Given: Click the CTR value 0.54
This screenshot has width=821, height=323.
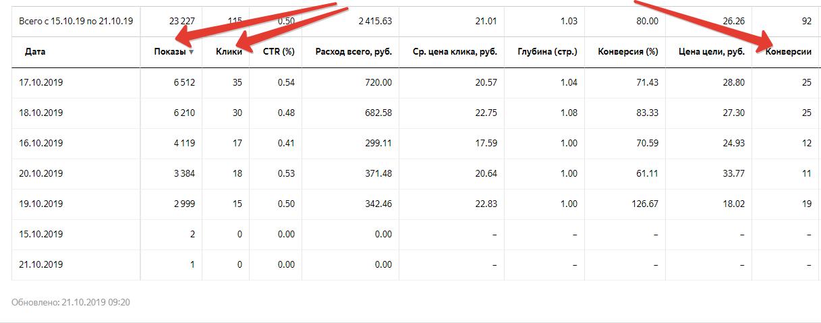Looking at the screenshot, I should pos(287,82).
